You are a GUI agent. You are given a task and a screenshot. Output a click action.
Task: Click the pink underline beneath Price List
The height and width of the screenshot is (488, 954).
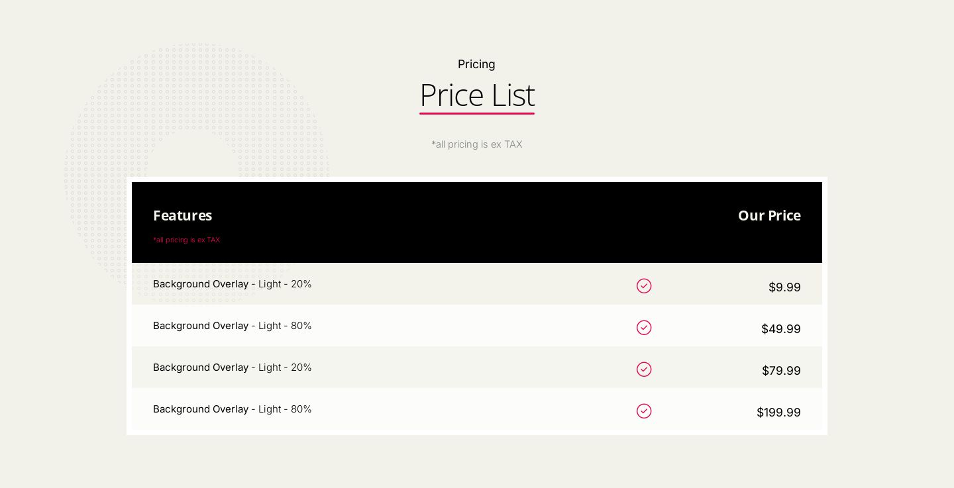click(x=477, y=113)
